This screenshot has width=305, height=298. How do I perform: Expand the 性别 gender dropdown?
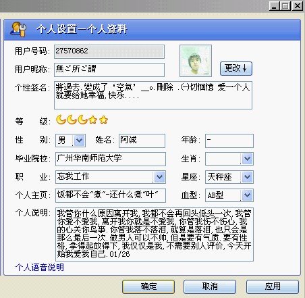(79, 141)
